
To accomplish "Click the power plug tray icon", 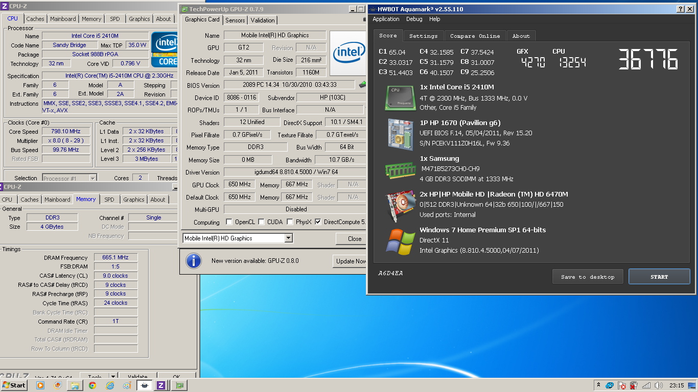I will pyautogui.click(x=634, y=385).
